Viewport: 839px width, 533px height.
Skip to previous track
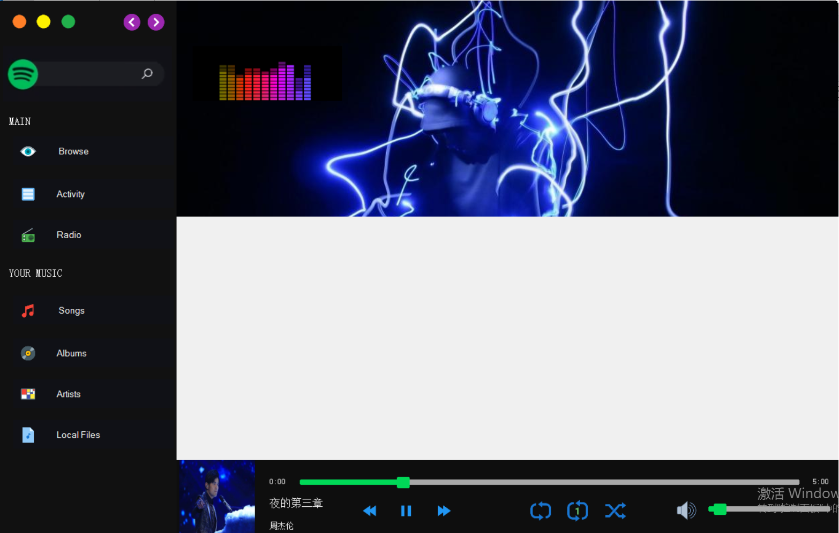tap(370, 511)
